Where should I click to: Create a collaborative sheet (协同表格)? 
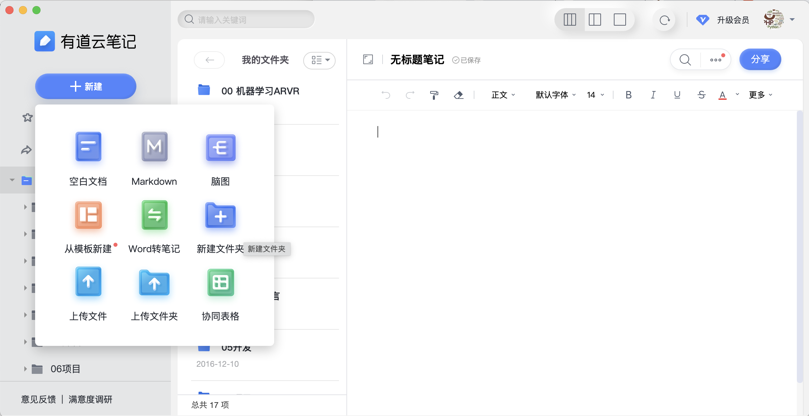(x=220, y=294)
